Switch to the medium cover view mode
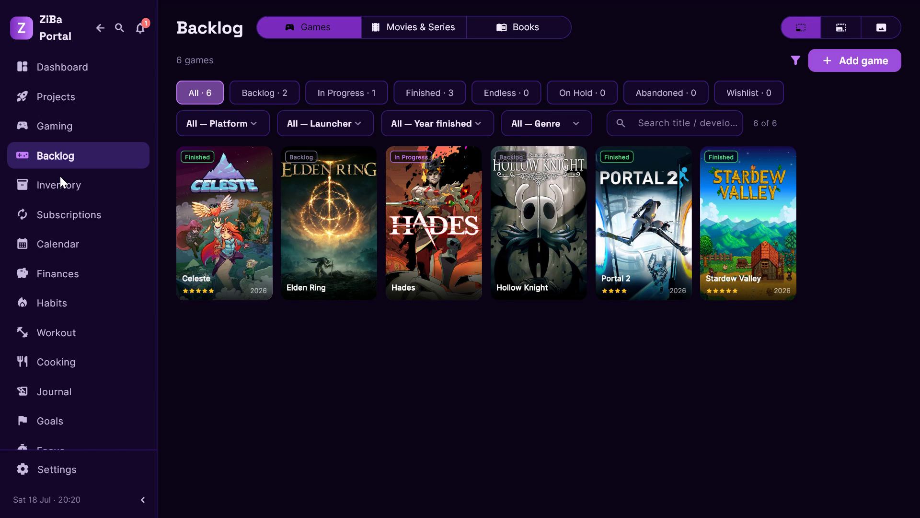920x518 pixels. (841, 27)
